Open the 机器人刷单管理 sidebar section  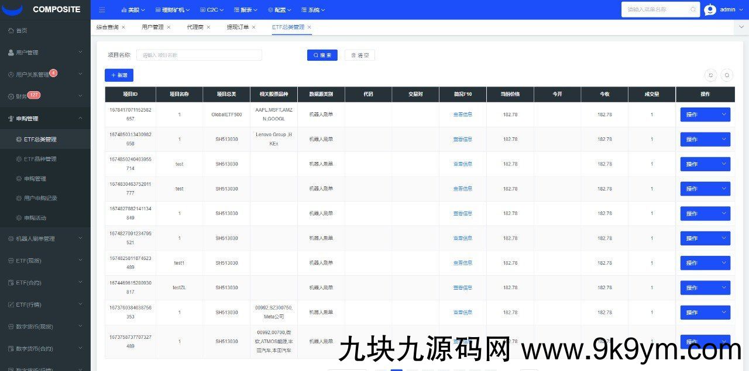point(32,238)
